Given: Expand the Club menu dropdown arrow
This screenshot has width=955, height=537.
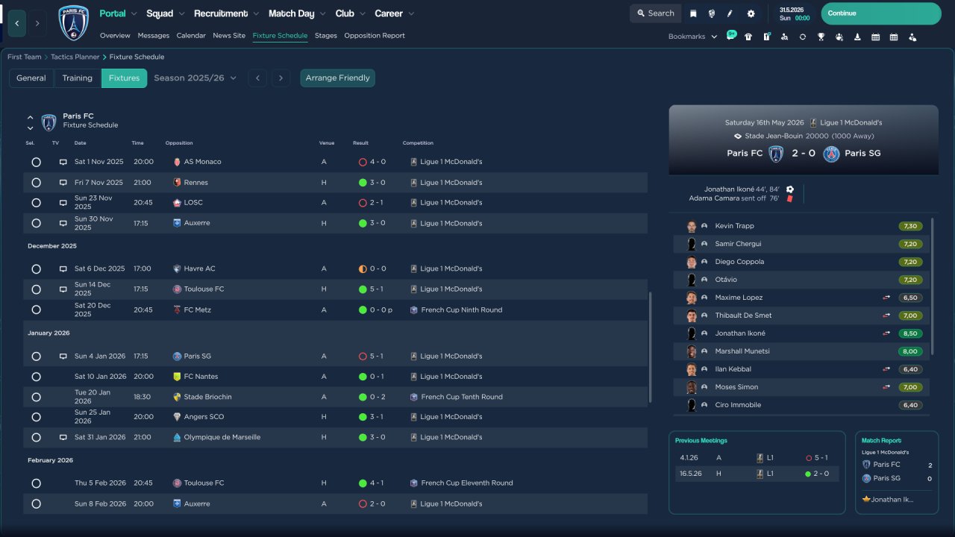Looking at the screenshot, I should (x=362, y=14).
